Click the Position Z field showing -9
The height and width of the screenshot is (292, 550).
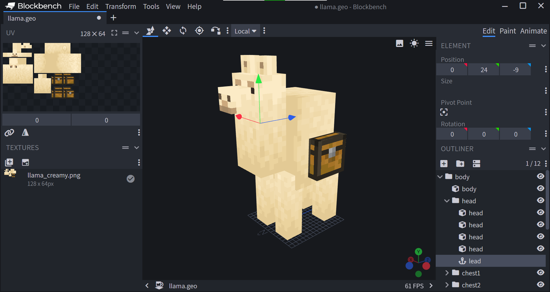515,70
